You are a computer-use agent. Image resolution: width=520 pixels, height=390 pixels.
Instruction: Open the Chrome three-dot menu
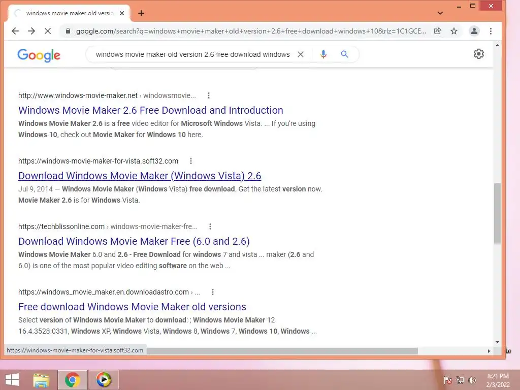[x=491, y=31]
